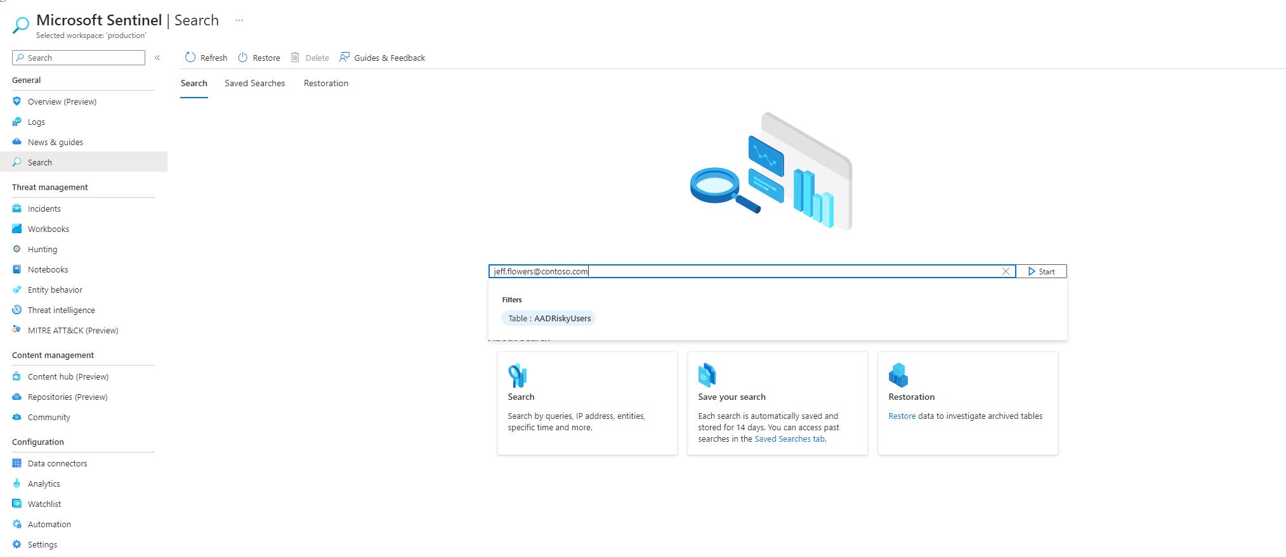Switch to the Search tab
1286x557 pixels.
point(194,83)
